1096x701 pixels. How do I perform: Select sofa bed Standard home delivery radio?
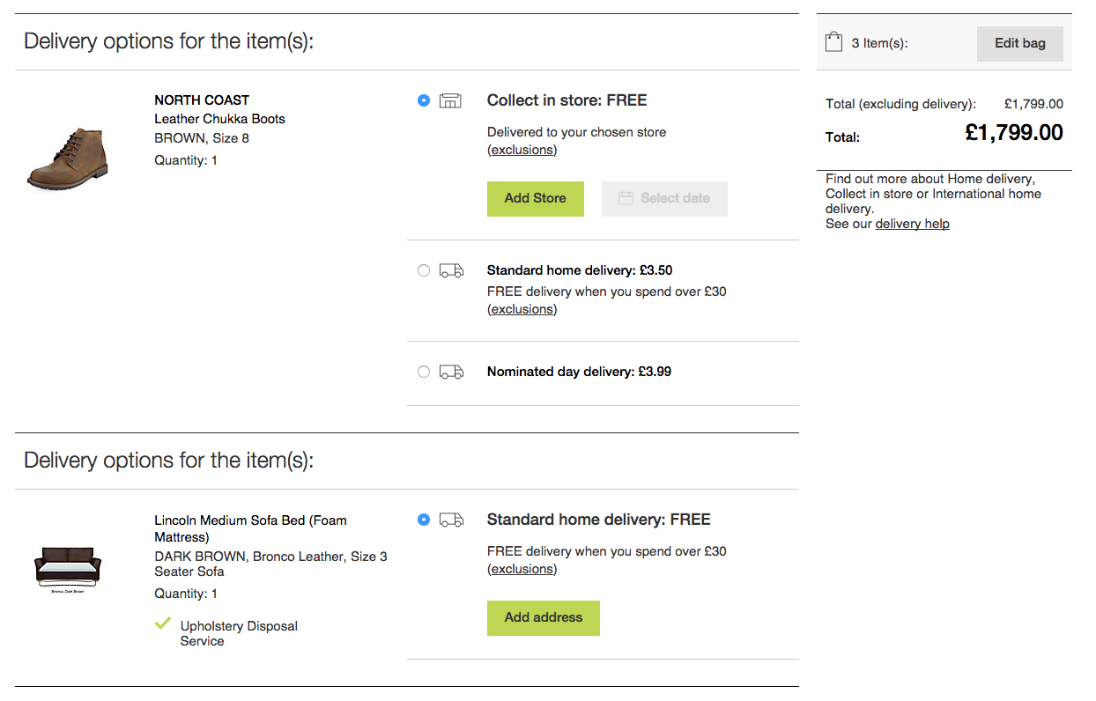tap(424, 520)
